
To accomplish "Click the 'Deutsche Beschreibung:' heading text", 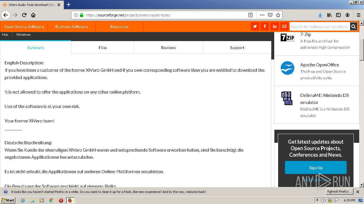I will point(28,143).
